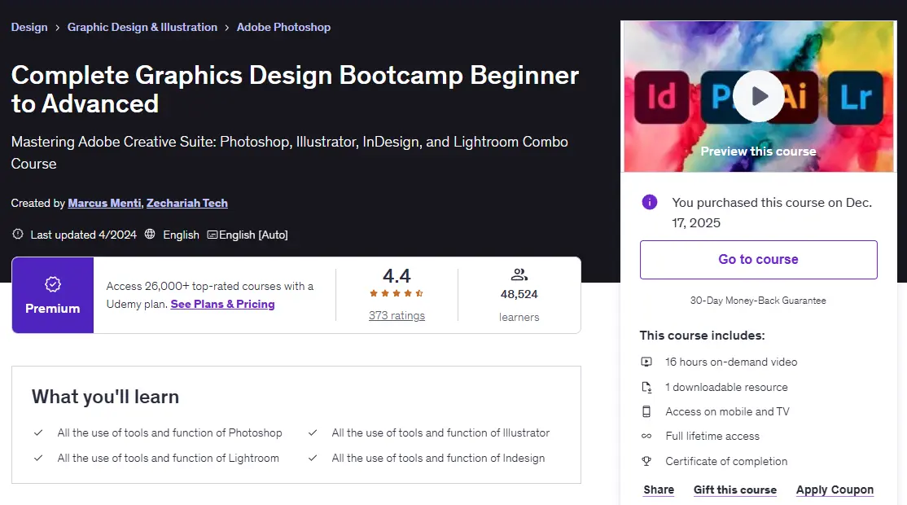Viewport: 907px width, 505px height.
Task: Click the course subtitle about Adobe Creative Suite
Action: [x=289, y=152]
